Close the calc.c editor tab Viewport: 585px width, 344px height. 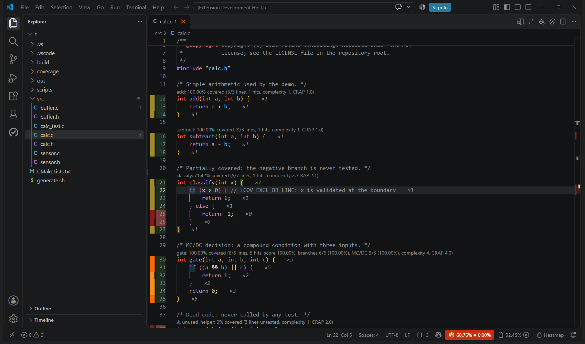click(183, 21)
